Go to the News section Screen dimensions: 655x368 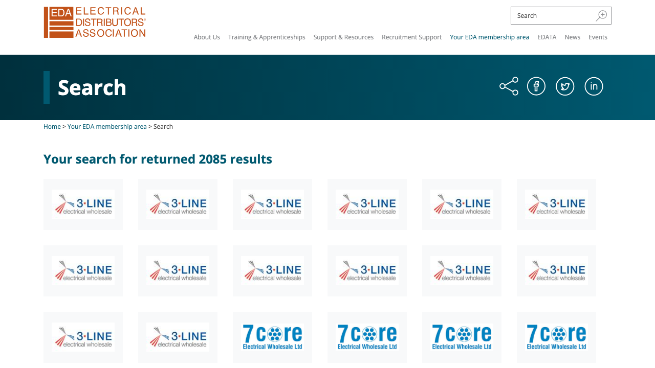click(x=572, y=36)
